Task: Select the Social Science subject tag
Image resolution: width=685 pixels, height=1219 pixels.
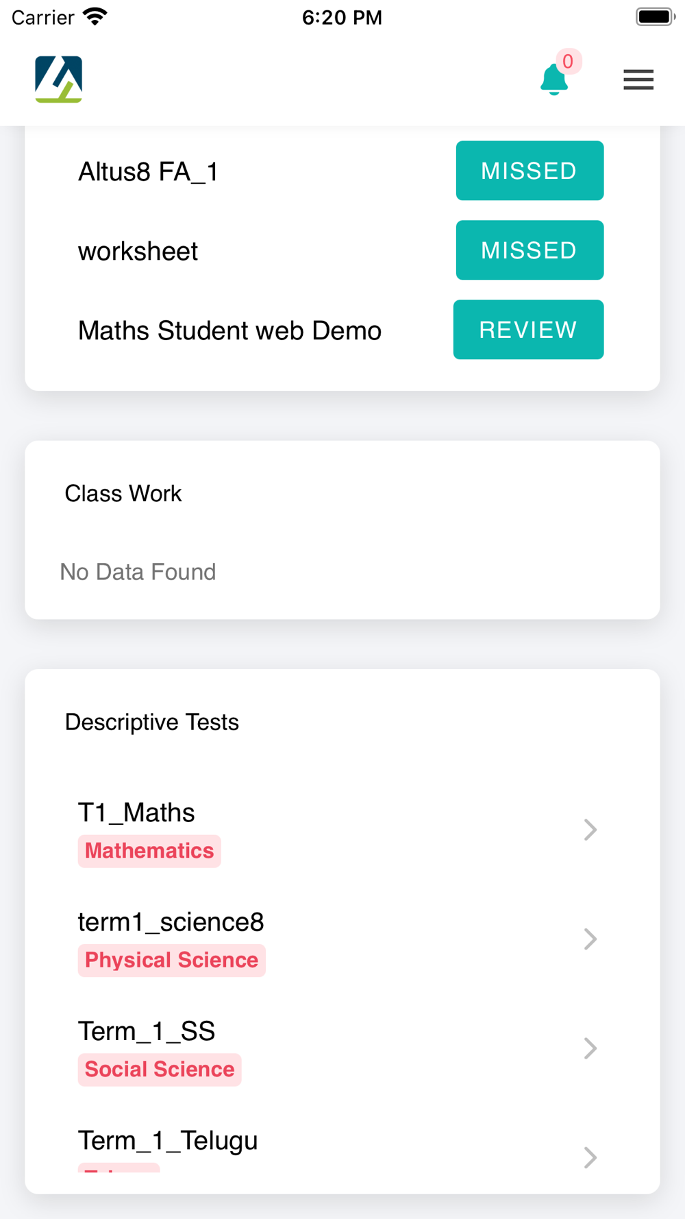Action: (x=160, y=1070)
